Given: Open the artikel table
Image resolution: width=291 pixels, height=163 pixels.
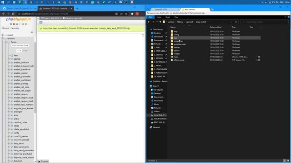Looking at the screenshot, I should click(16, 119).
